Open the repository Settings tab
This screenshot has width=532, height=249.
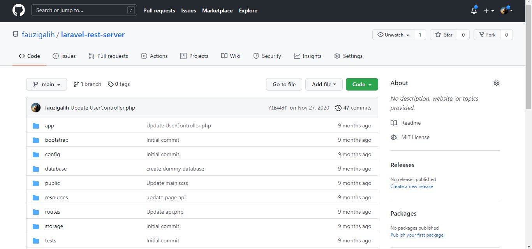348,56
